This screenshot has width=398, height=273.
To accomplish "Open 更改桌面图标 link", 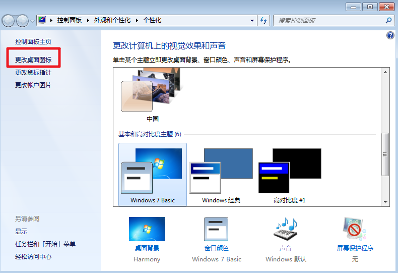I will 33,60.
